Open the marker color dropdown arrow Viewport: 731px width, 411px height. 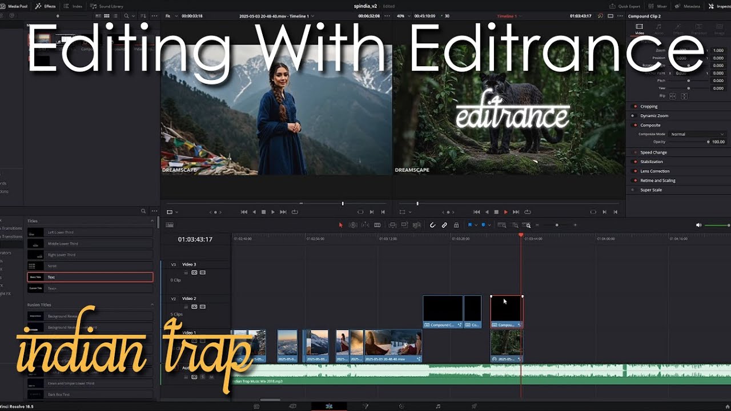click(x=489, y=225)
